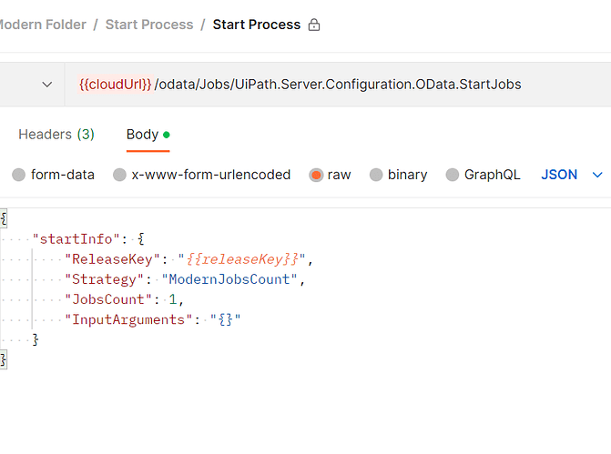The image size is (611, 454).
Task: Select the form-data radio button
Action: [18, 175]
